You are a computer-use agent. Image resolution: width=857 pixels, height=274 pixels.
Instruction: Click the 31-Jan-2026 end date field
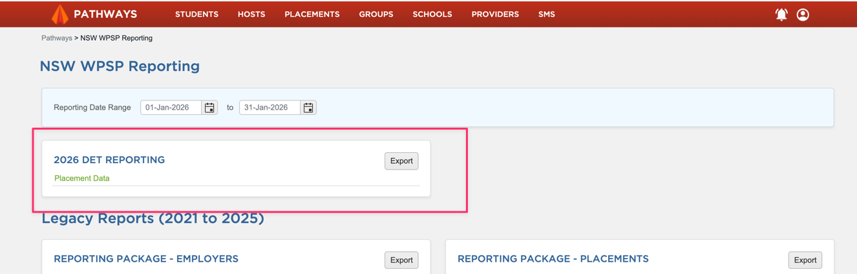point(270,108)
